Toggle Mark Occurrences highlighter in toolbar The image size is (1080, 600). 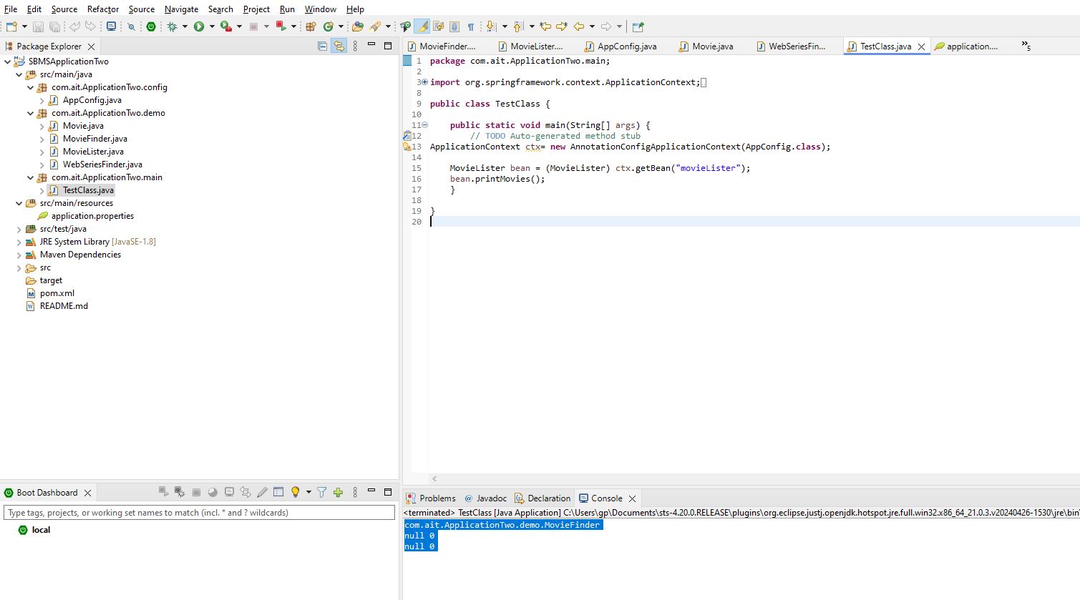point(422,26)
